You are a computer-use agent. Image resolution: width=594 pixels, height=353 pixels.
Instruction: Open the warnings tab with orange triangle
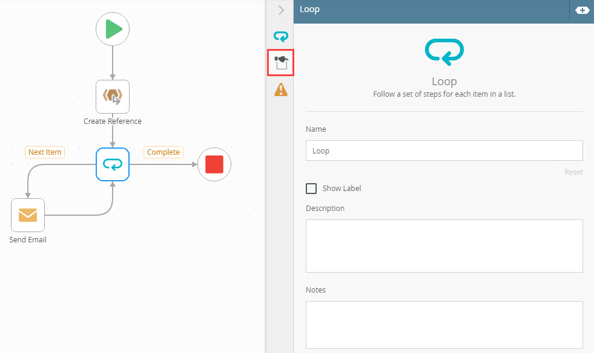tap(281, 89)
